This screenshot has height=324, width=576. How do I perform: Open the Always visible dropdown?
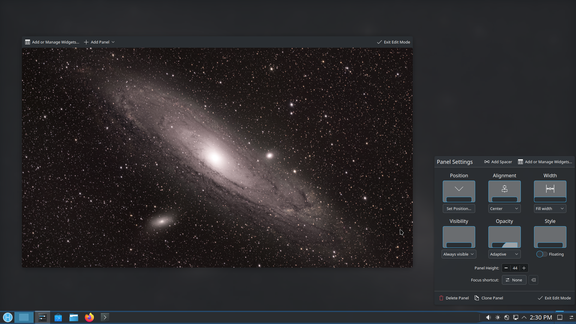click(x=459, y=254)
